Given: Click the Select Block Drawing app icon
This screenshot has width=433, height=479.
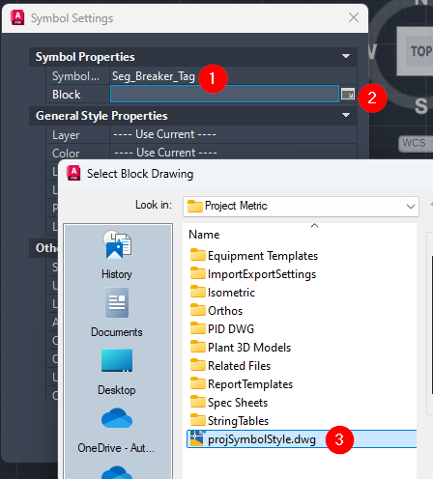Looking at the screenshot, I should point(73,173).
